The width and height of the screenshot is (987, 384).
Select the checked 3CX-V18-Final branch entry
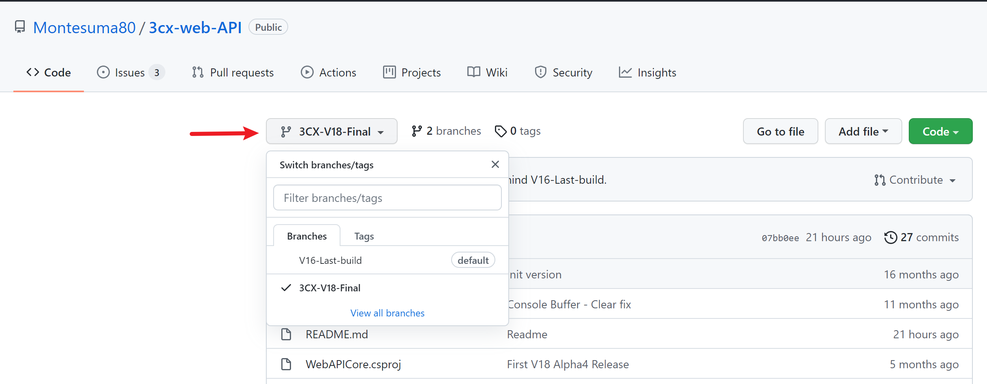[388, 288]
